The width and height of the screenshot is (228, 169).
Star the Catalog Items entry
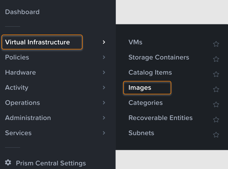point(216,74)
